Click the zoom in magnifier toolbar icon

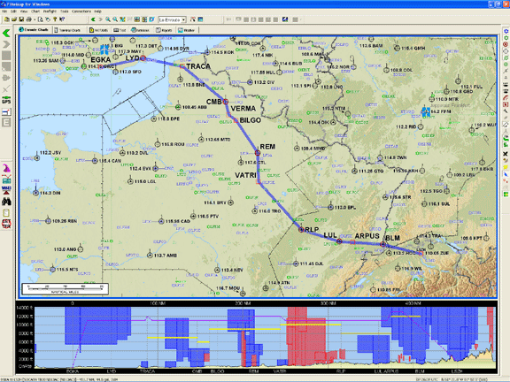pos(108,19)
